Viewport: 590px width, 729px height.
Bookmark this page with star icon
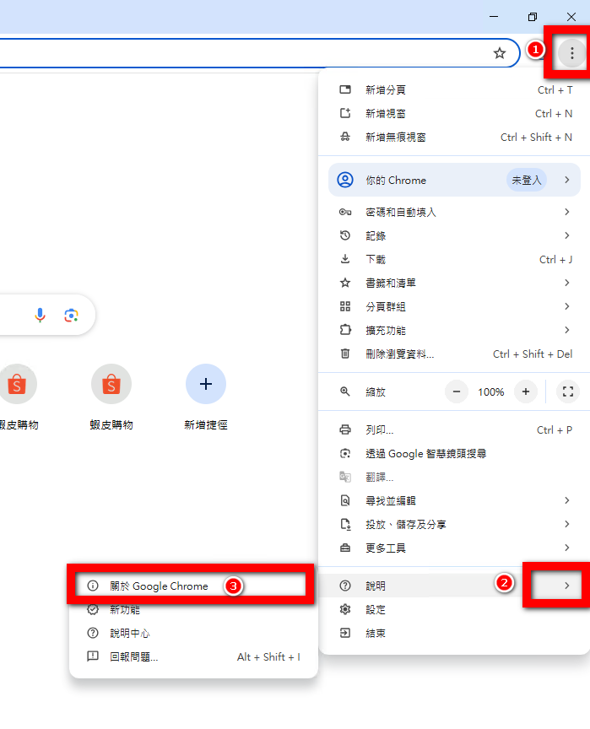point(500,53)
